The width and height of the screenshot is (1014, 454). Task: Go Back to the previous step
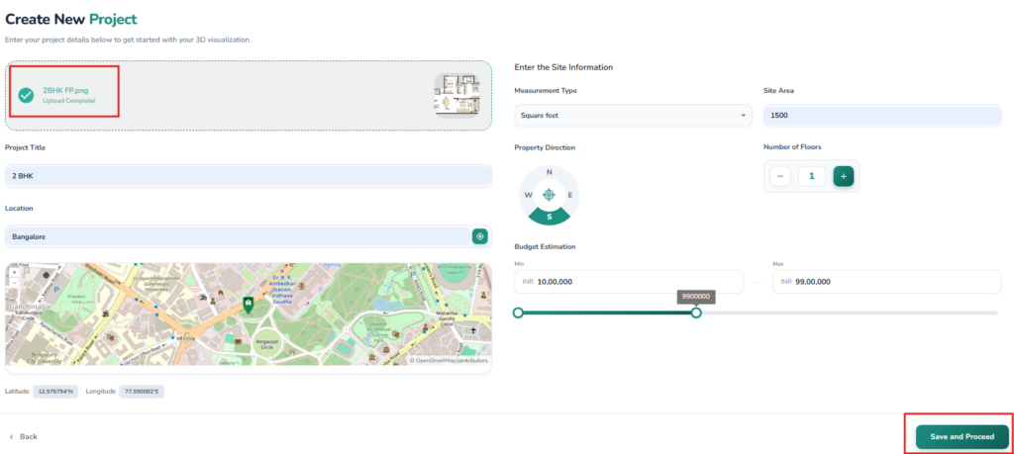[24, 436]
